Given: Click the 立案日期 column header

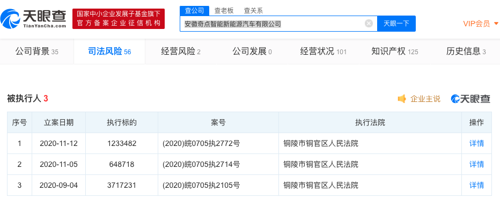Looking at the screenshot, I should click(58, 122).
